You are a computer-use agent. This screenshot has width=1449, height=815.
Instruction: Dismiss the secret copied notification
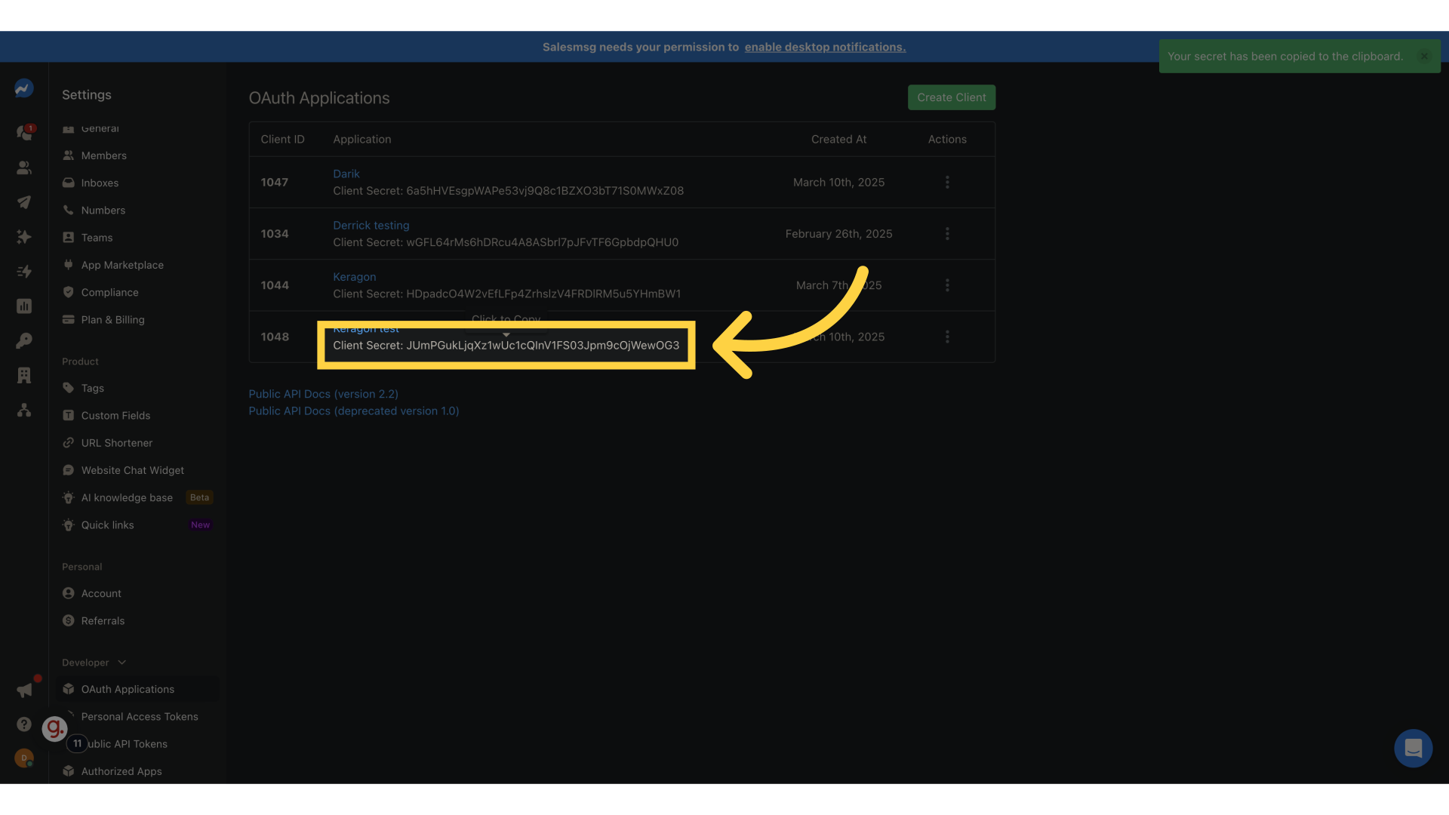(x=1424, y=57)
